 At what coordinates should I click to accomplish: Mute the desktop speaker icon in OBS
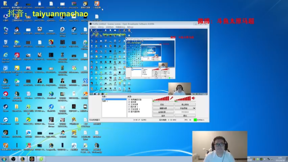coord(193,98)
